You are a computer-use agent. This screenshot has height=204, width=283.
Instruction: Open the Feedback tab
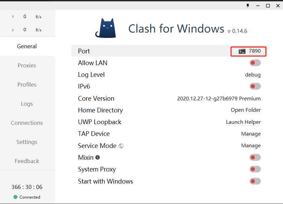(27, 161)
